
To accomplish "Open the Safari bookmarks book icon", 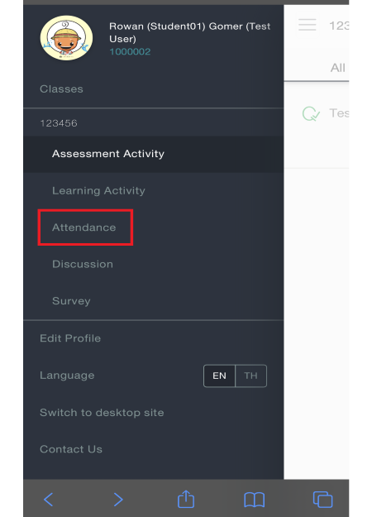I will (254, 500).
